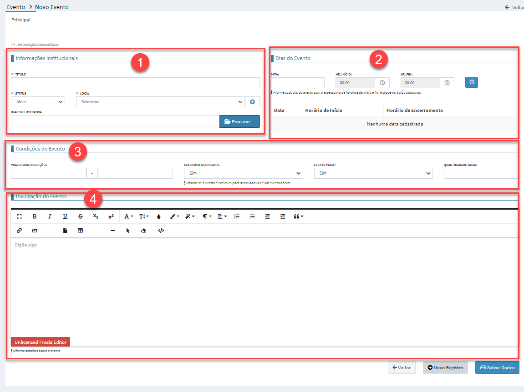Toggle subscript formatting
The width and height of the screenshot is (524, 392).
coord(96,216)
